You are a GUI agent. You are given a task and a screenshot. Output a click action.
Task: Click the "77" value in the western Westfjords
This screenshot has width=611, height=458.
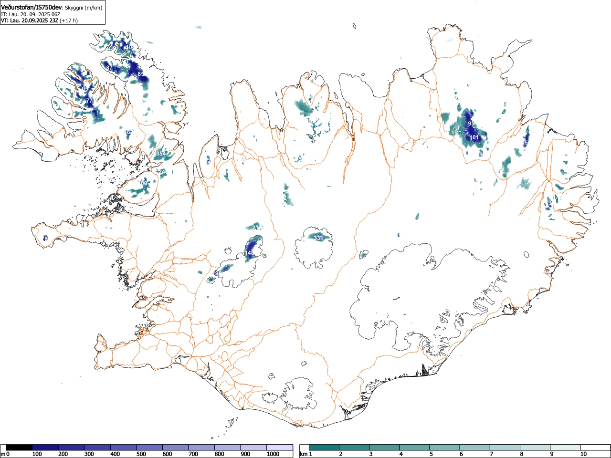pos(88,101)
